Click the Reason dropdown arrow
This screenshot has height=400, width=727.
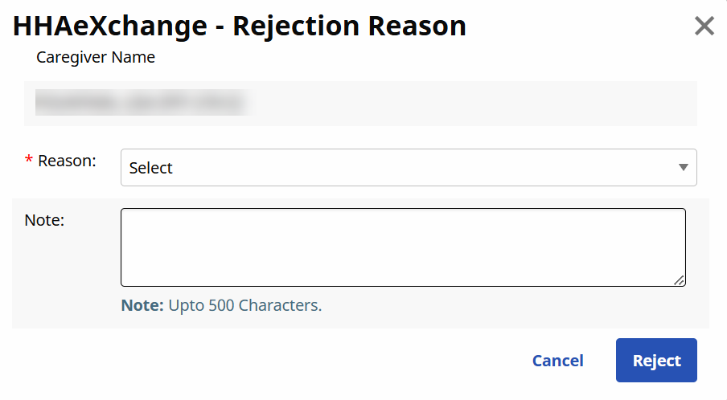coord(683,168)
